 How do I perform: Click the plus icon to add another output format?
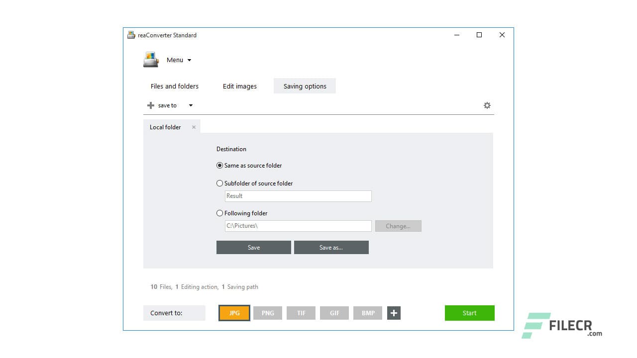pos(394,313)
